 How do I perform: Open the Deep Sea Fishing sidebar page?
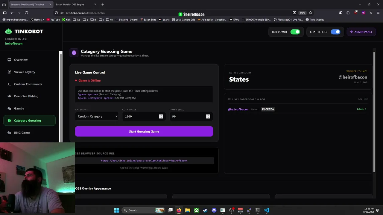(29, 96)
